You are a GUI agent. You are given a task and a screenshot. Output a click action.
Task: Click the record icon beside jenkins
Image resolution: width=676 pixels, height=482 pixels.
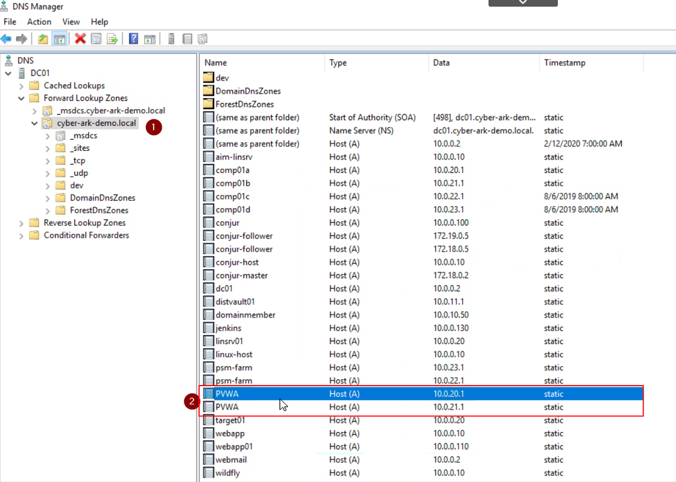[209, 328]
